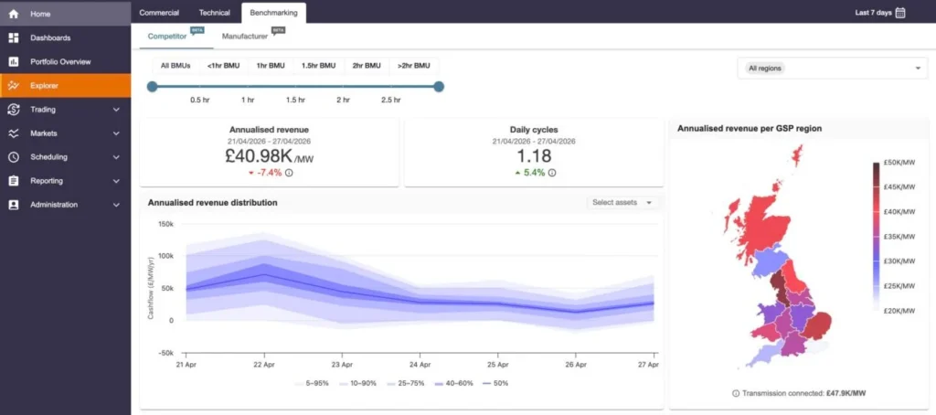The image size is (936, 415).
Task: Click the Trading currency icon
Action: click(x=14, y=110)
